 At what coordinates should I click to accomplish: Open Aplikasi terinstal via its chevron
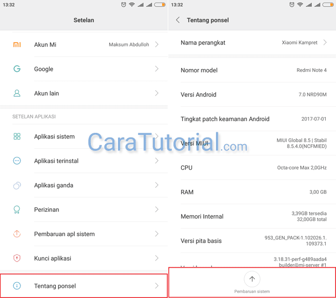click(x=156, y=161)
